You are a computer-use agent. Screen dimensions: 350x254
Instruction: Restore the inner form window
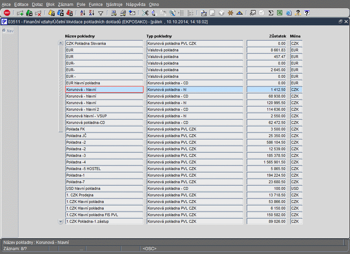pyautogui.click(x=340, y=21)
